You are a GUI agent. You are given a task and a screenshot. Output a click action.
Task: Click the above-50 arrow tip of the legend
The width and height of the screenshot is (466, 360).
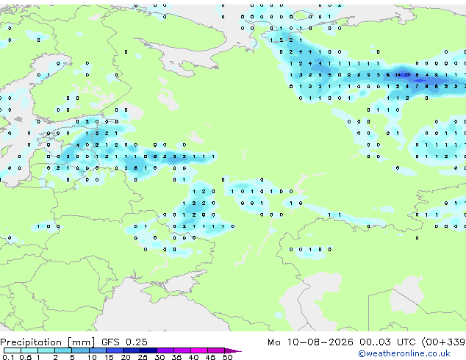pos(233,350)
